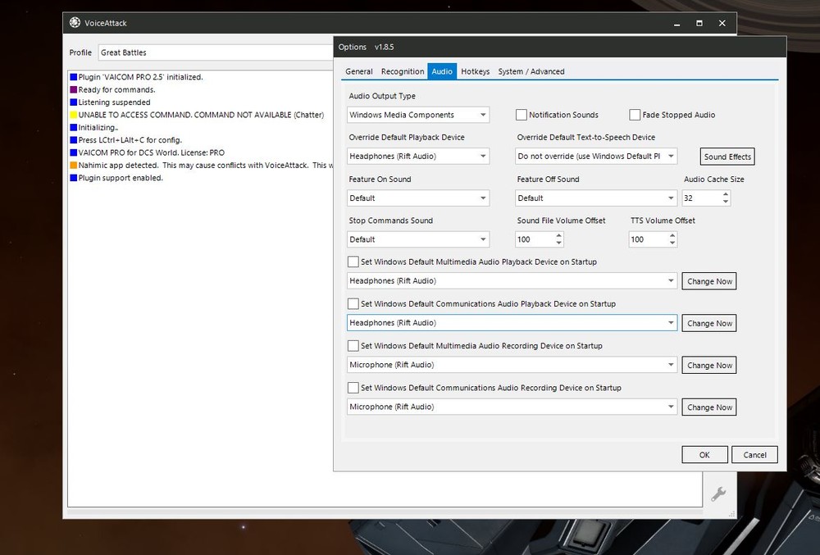Click the blue square beside Listening suspended
The image size is (820, 555).
tap(74, 102)
